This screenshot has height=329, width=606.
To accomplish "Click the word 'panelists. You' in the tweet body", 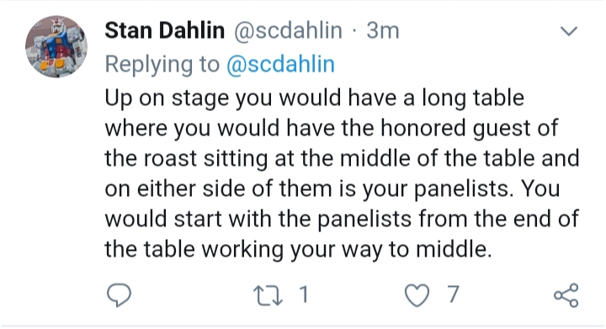I will (x=487, y=188).
